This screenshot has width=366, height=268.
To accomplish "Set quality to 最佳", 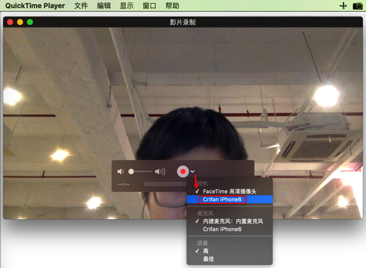I will point(229,259).
